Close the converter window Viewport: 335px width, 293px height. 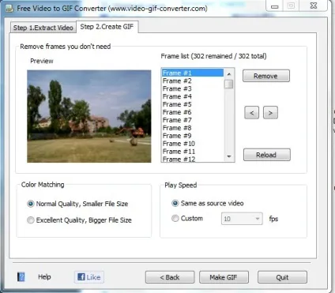tap(314, 6)
